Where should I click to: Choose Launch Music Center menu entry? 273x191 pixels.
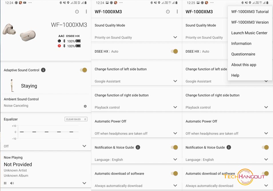click(249, 33)
